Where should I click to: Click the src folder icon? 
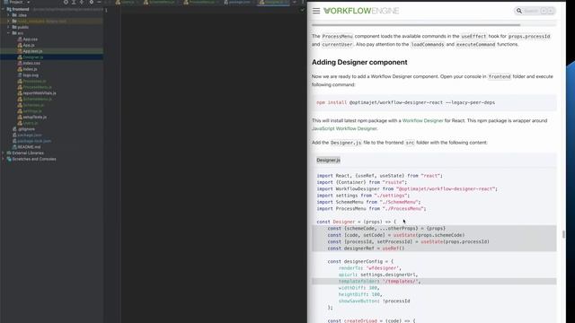tap(14, 33)
